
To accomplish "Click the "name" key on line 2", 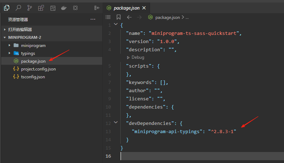I will [x=135, y=33].
